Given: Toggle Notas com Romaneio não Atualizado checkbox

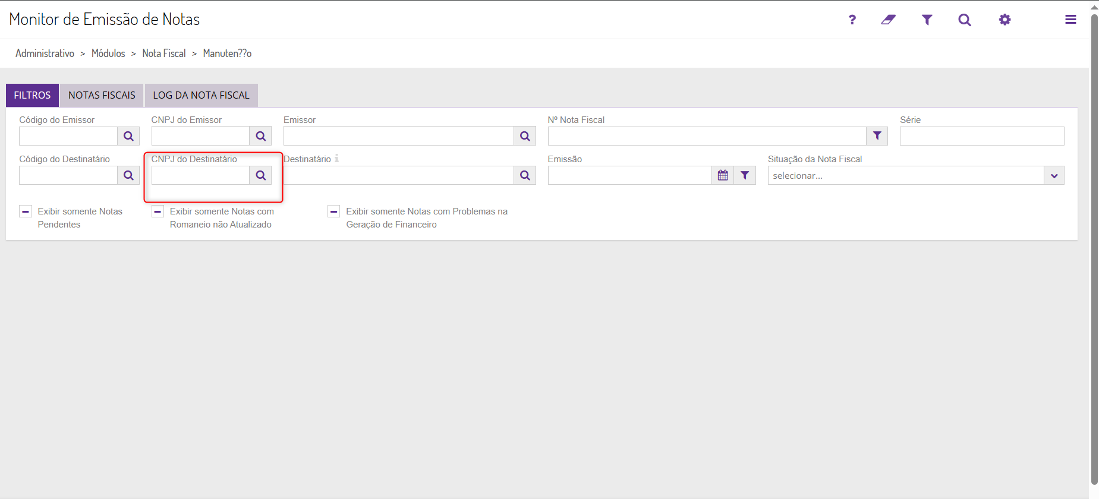Looking at the screenshot, I should [x=158, y=211].
